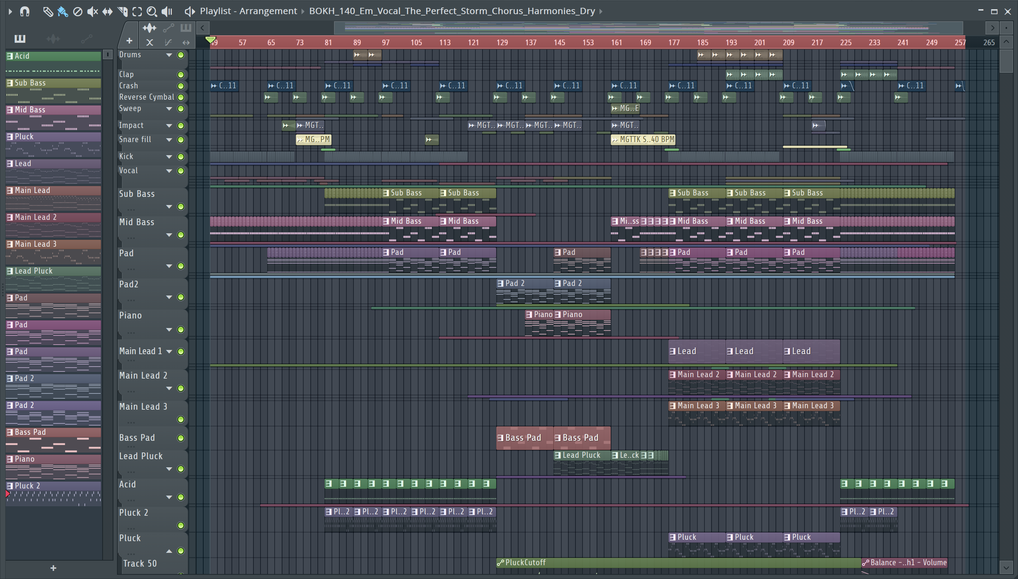Expand the Sub Bass track arrow
Viewport: 1018px width, 579px height.
(x=169, y=206)
